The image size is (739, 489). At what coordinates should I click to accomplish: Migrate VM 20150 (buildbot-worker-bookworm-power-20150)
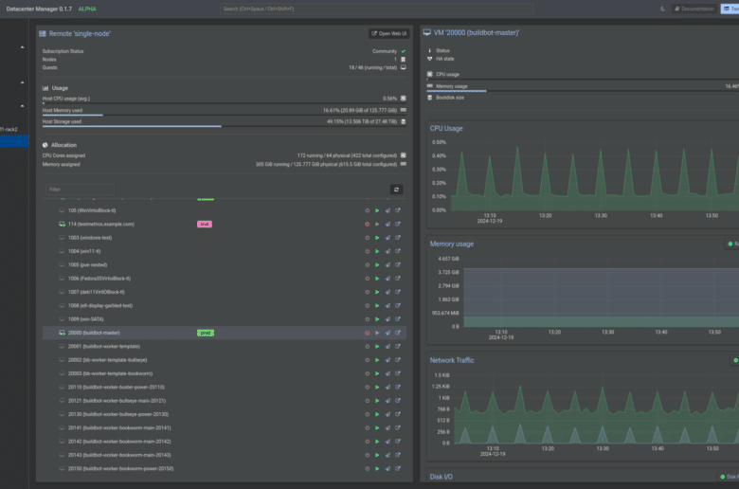pos(388,469)
